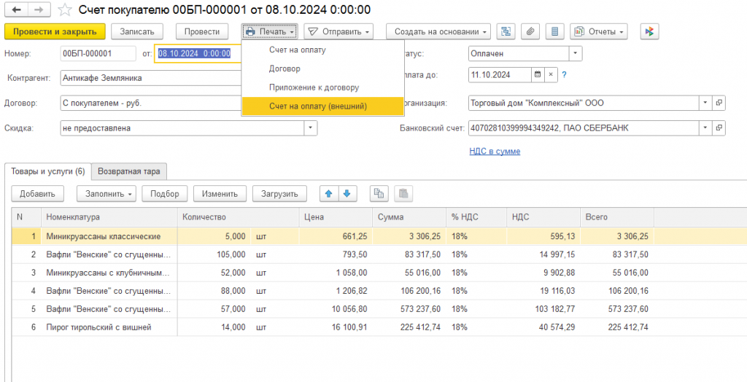The height and width of the screenshot is (382, 747).
Task: Open help question mark near Оплата до
Action: (x=564, y=75)
